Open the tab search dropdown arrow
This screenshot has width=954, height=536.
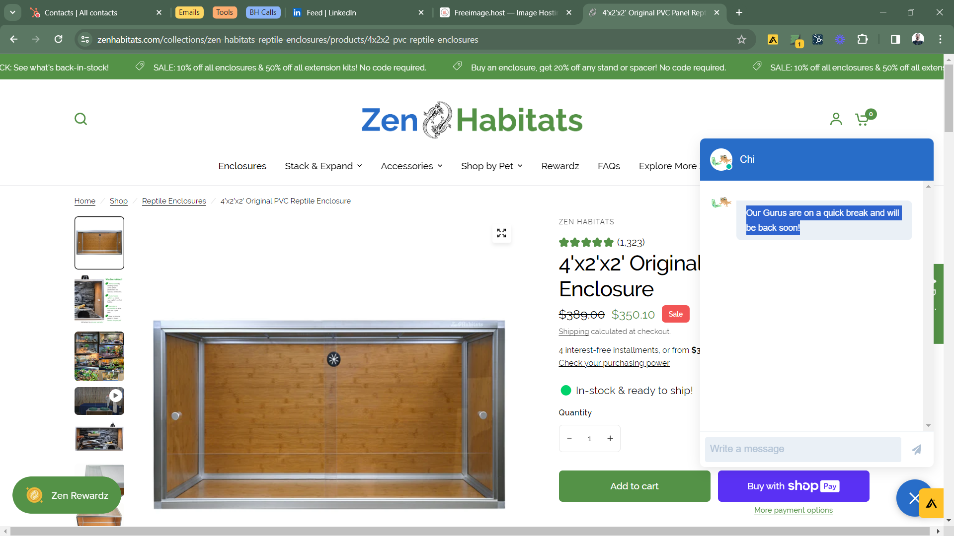[x=12, y=12]
